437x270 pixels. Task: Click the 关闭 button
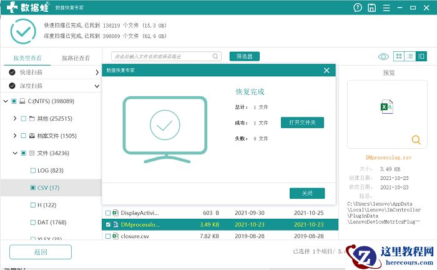pyautogui.click(x=307, y=193)
